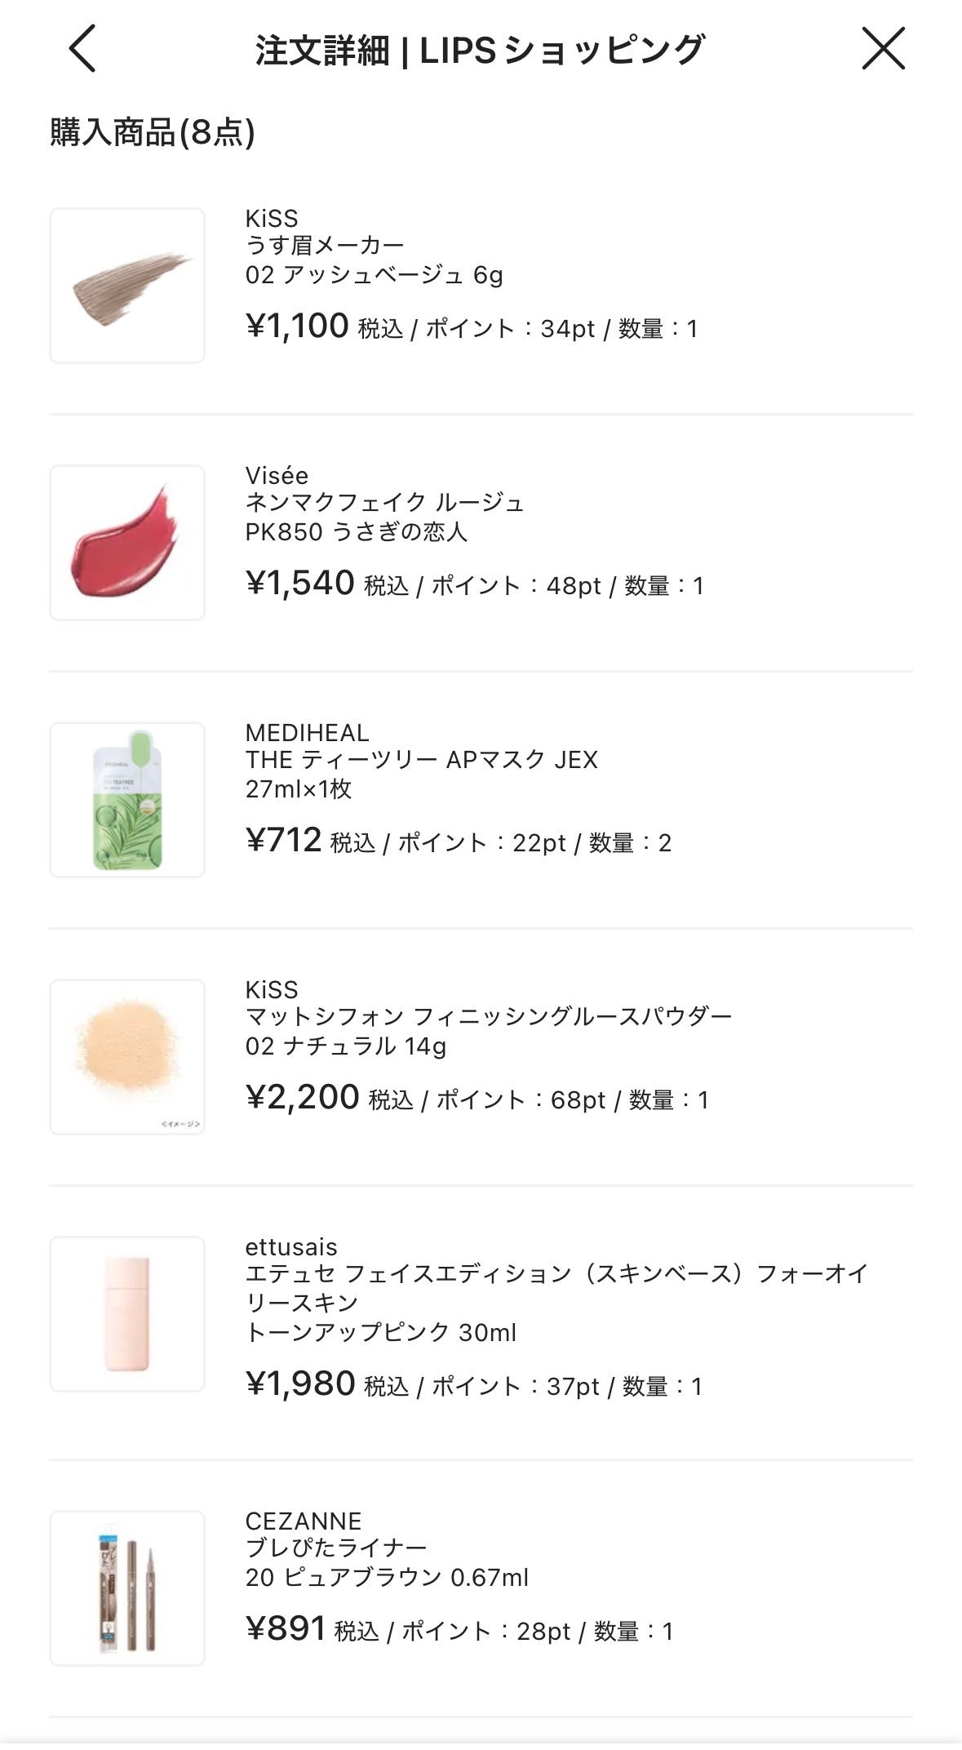Tap the Visée brand name
The width and height of the screenshot is (962, 1750).
(x=277, y=475)
